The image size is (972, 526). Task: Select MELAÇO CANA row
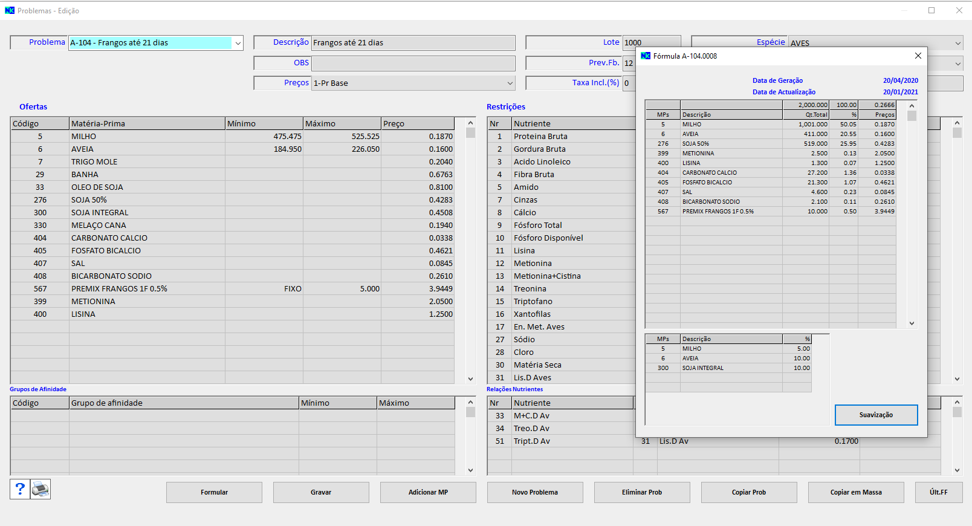(232, 226)
